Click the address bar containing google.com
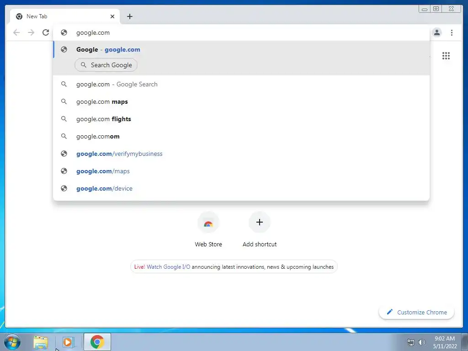Screen dimensions: 468x351 click(241, 32)
